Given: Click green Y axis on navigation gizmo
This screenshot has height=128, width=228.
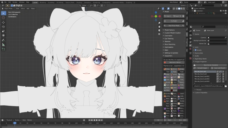Looking at the screenshot, I should (x=156, y=16).
